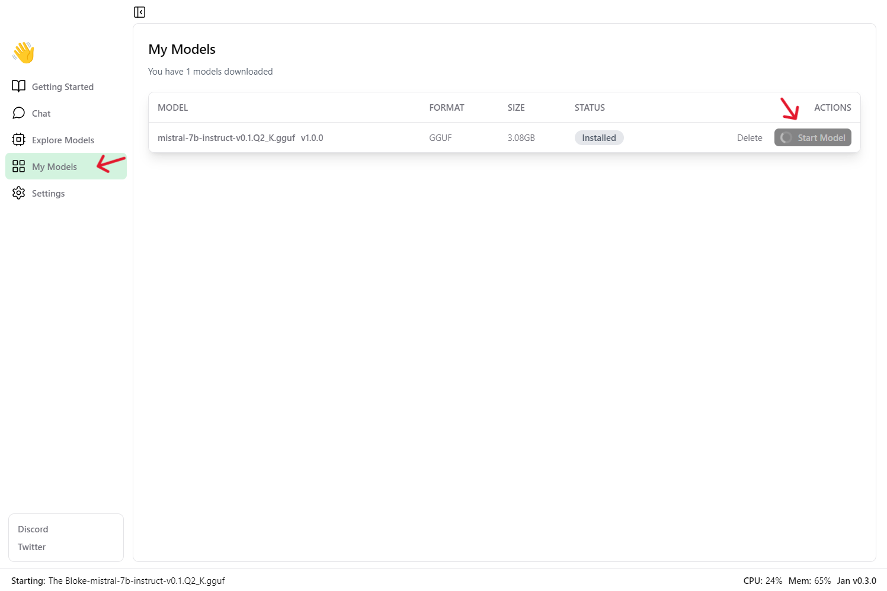Click the waving hand logo
The height and width of the screenshot is (591, 887).
24,53
